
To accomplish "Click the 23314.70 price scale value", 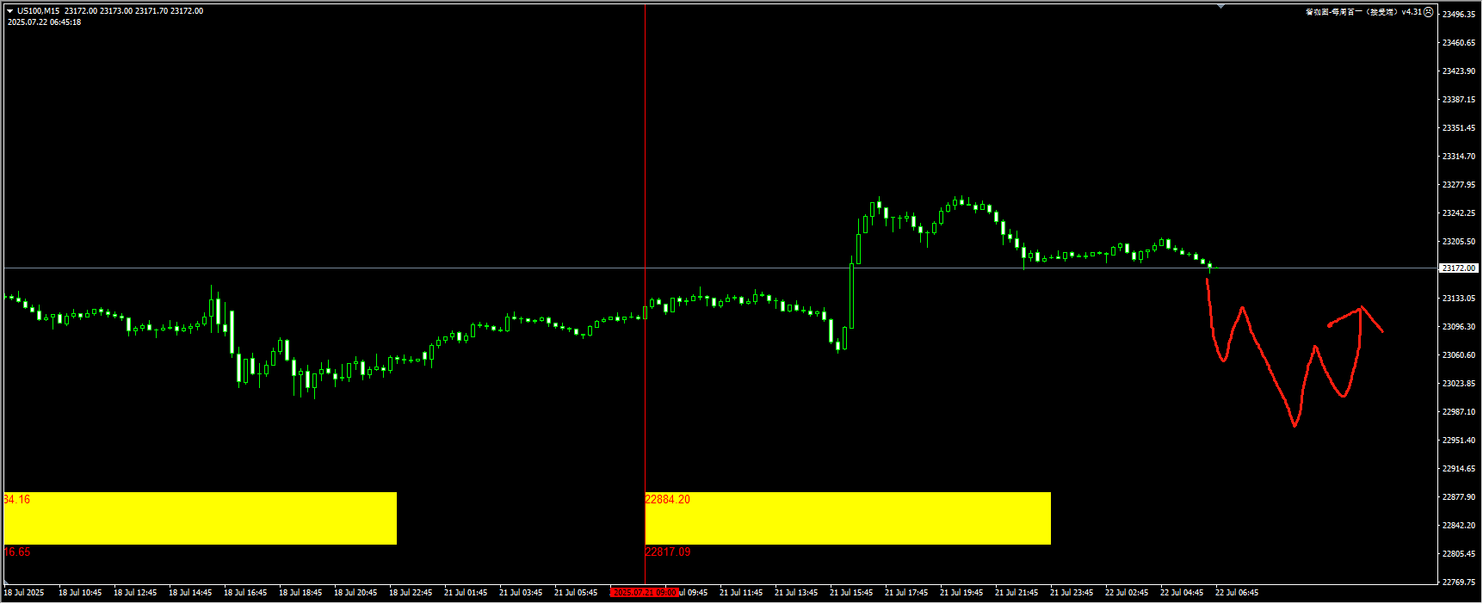I will pos(1459,157).
